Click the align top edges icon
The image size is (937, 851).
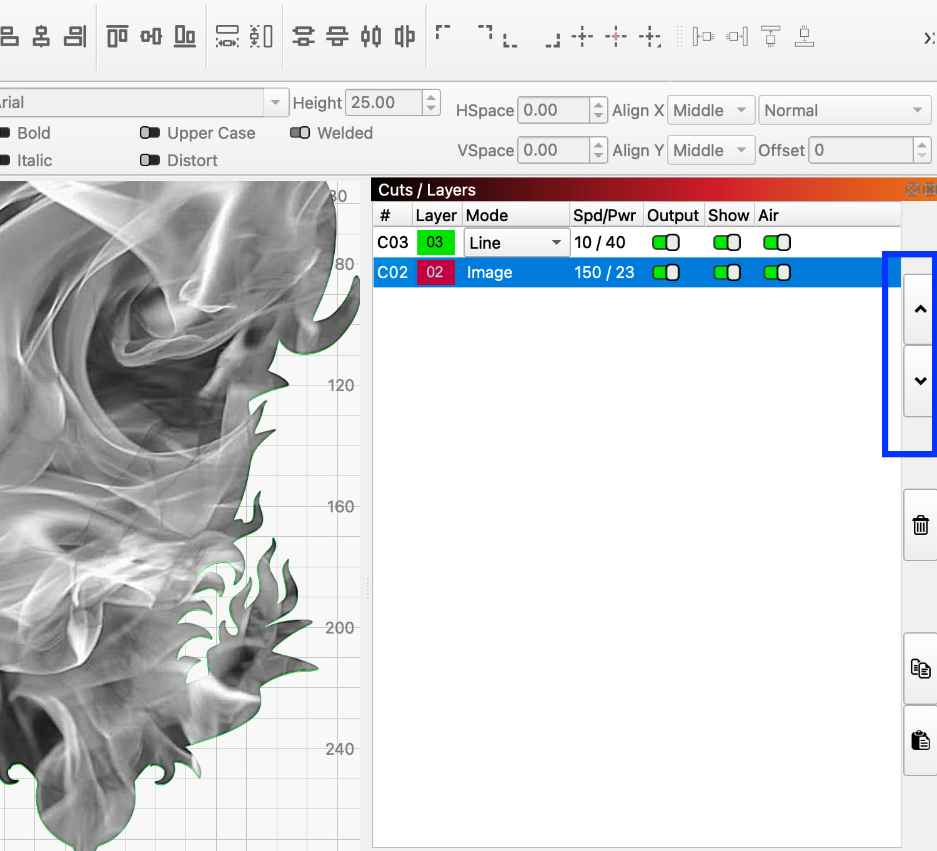coord(117,36)
